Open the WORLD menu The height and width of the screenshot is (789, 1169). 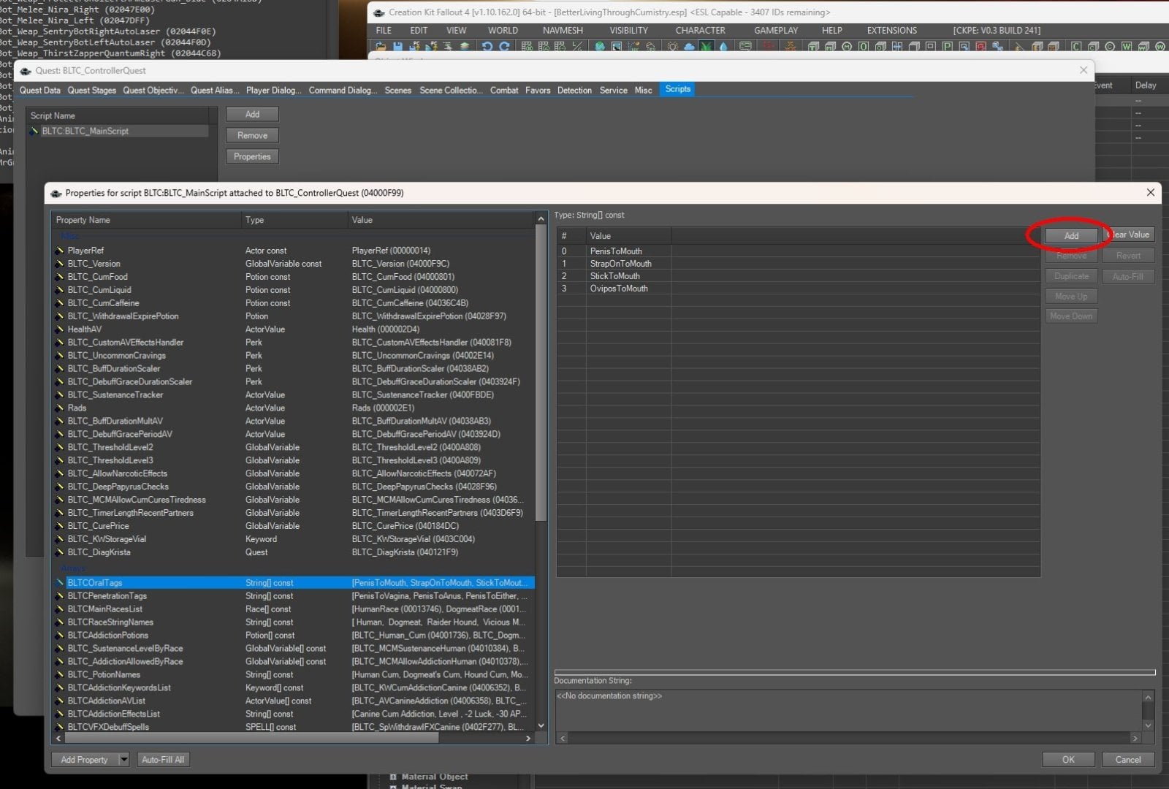[x=503, y=31]
